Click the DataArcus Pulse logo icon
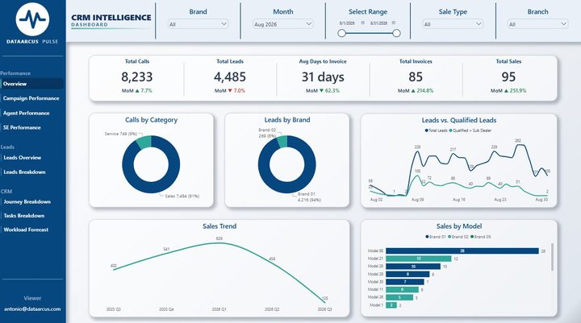581x323 pixels. click(x=32, y=19)
